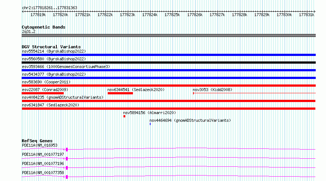This screenshot has height=181, width=326.
Task: Click the tiny nsv4464694 blue marker
Action: pyautogui.click(x=150, y=124)
